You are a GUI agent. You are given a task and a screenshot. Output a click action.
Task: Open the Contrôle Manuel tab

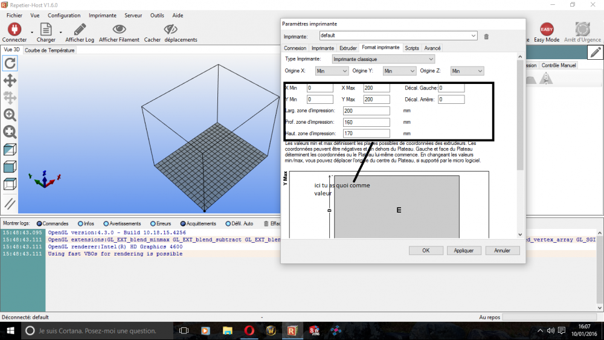(x=559, y=65)
